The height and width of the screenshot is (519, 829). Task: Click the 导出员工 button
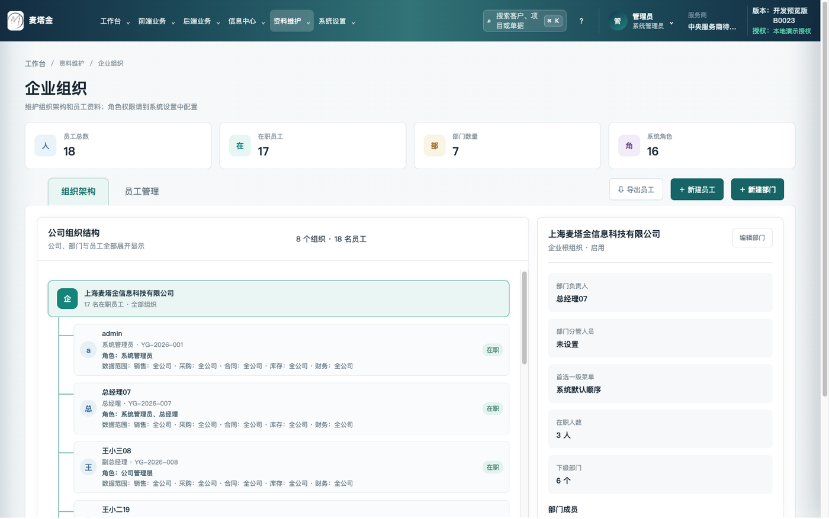[x=636, y=189]
